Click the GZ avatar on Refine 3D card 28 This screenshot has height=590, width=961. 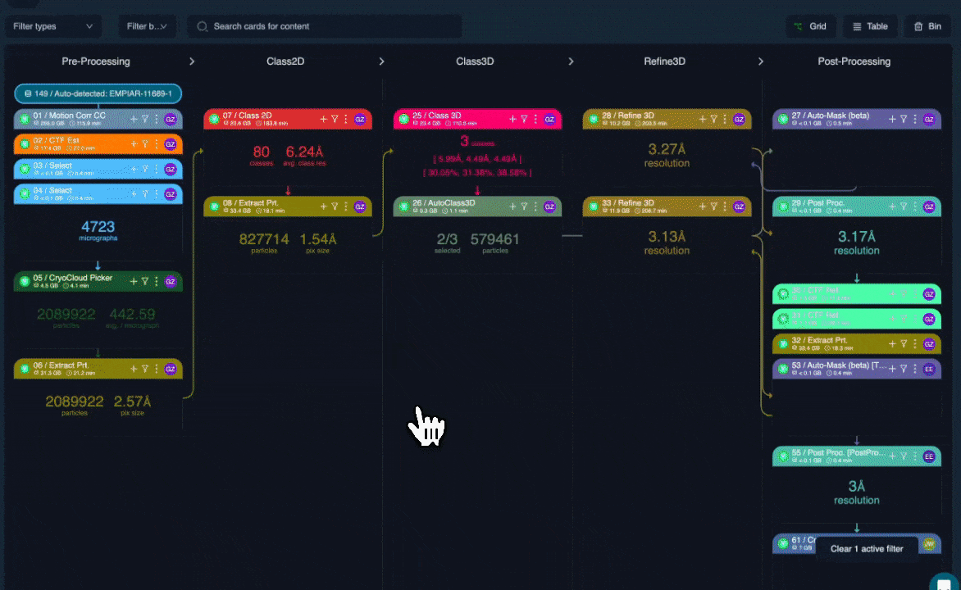click(x=739, y=119)
